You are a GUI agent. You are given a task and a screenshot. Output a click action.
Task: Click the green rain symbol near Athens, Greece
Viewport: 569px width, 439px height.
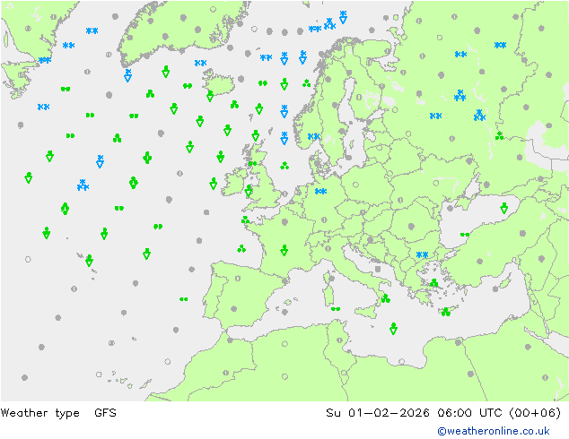pyautogui.click(x=434, y=282)
